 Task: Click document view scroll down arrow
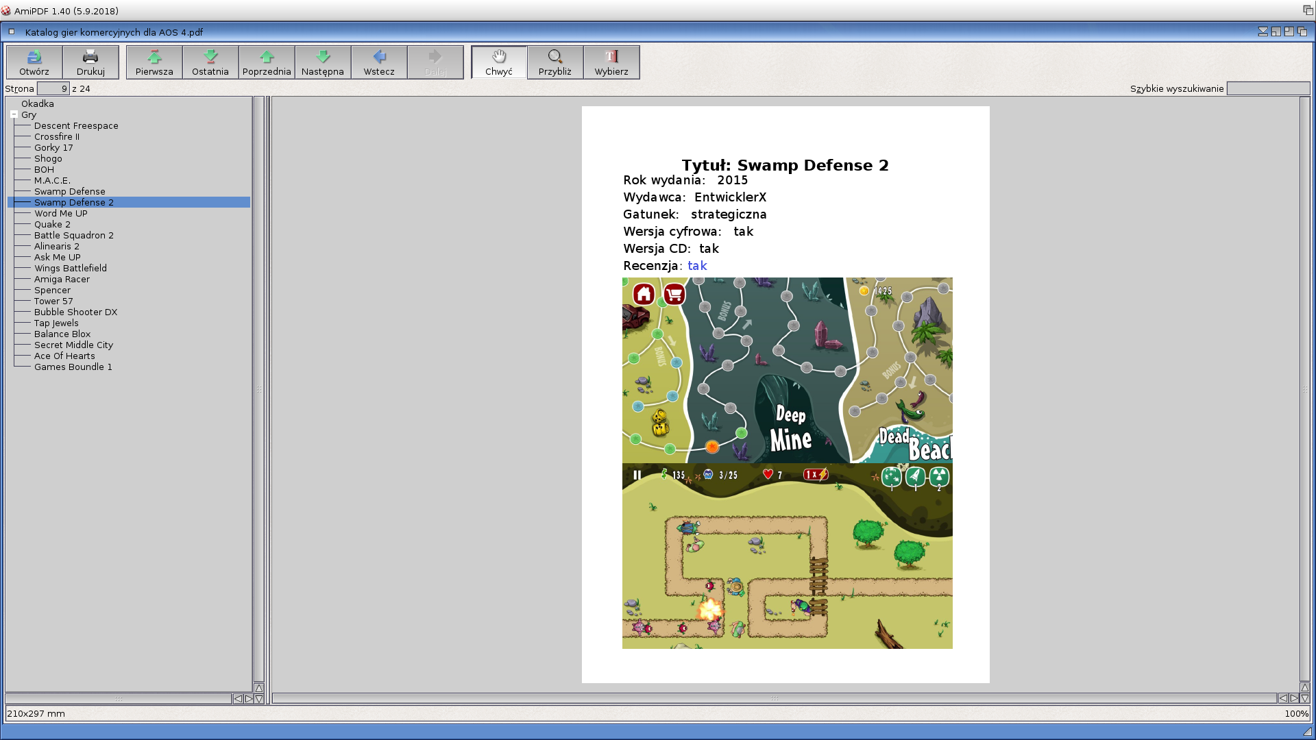[1305, 699]
